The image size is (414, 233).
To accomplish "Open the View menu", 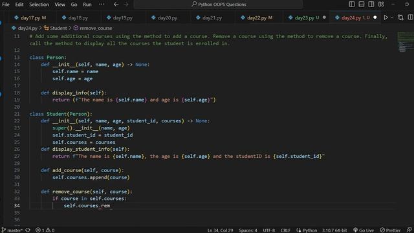I will pyautogui.click(x=60, y=5).
